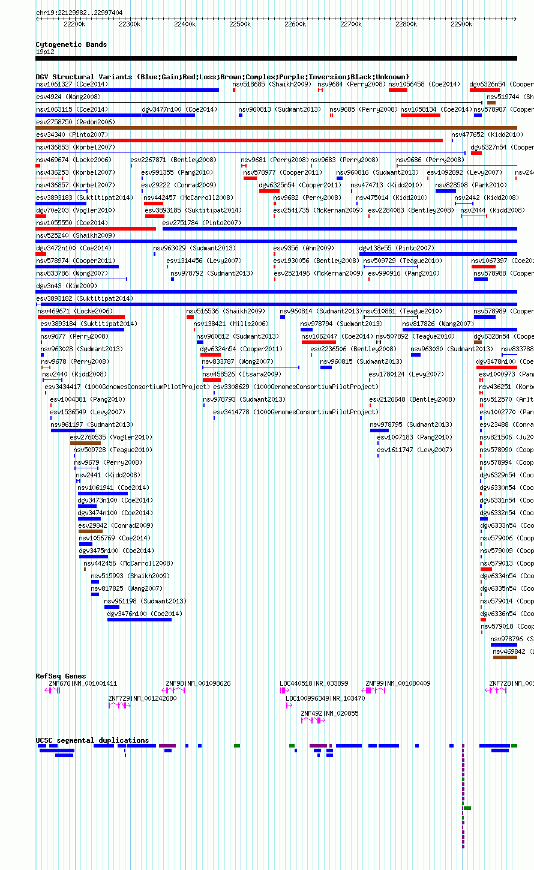Open gene ZNF729|NM_001242680
The image size is (534, 870).
point(142,698)
